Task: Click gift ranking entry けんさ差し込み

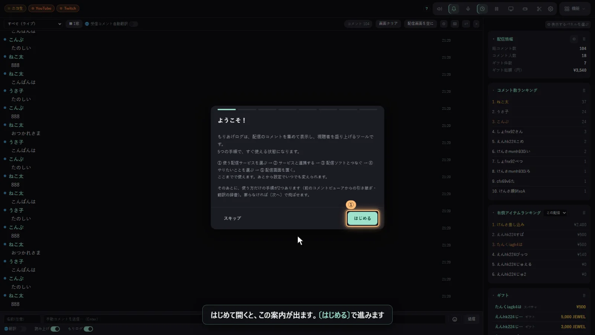Action: tap(539, 225)
